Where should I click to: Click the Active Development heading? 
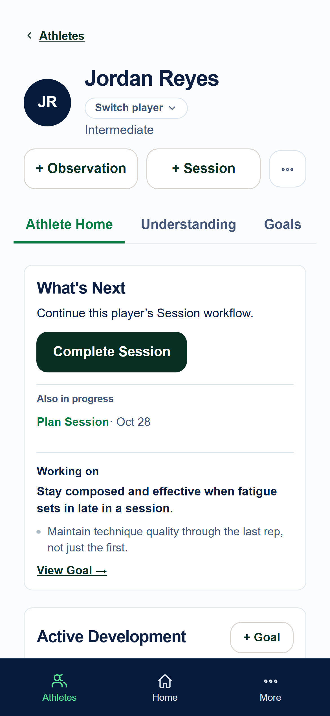pos(111,637)
